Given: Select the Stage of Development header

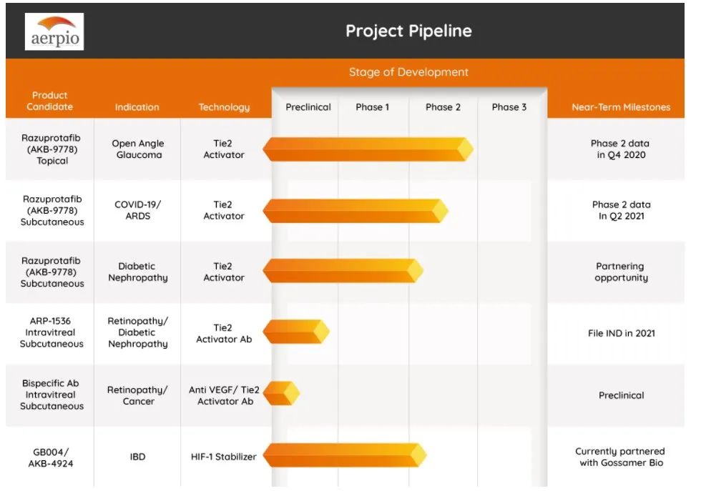Looking at the screenshot, I should pyautogui.click(x=408, y=72).
